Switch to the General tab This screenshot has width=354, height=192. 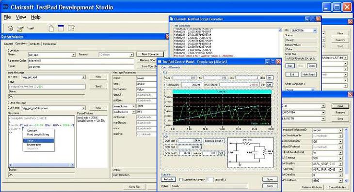coord(8,44)
